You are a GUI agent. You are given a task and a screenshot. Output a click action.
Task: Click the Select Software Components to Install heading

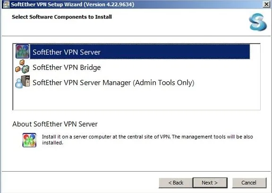point(62,17)
